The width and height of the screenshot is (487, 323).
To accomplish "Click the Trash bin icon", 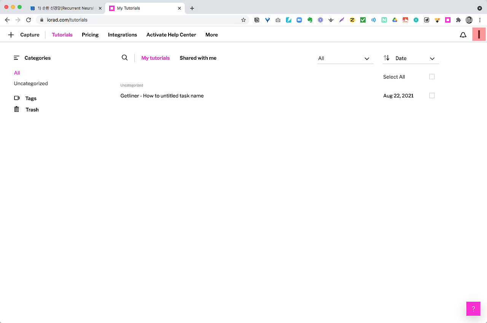I will click(x=17, y=109).
